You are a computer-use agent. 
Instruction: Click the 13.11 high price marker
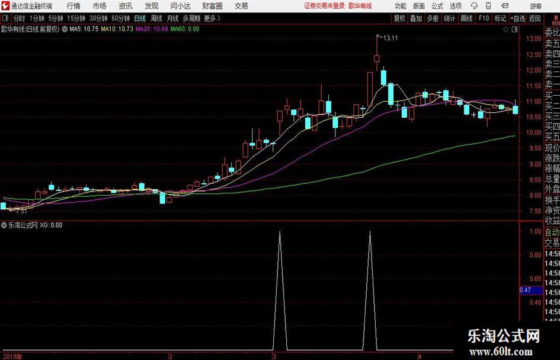coord(390,38)
